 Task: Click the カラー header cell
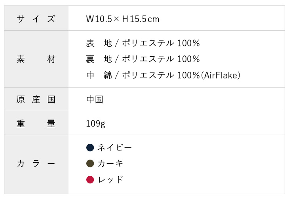[x=36, y=164]
